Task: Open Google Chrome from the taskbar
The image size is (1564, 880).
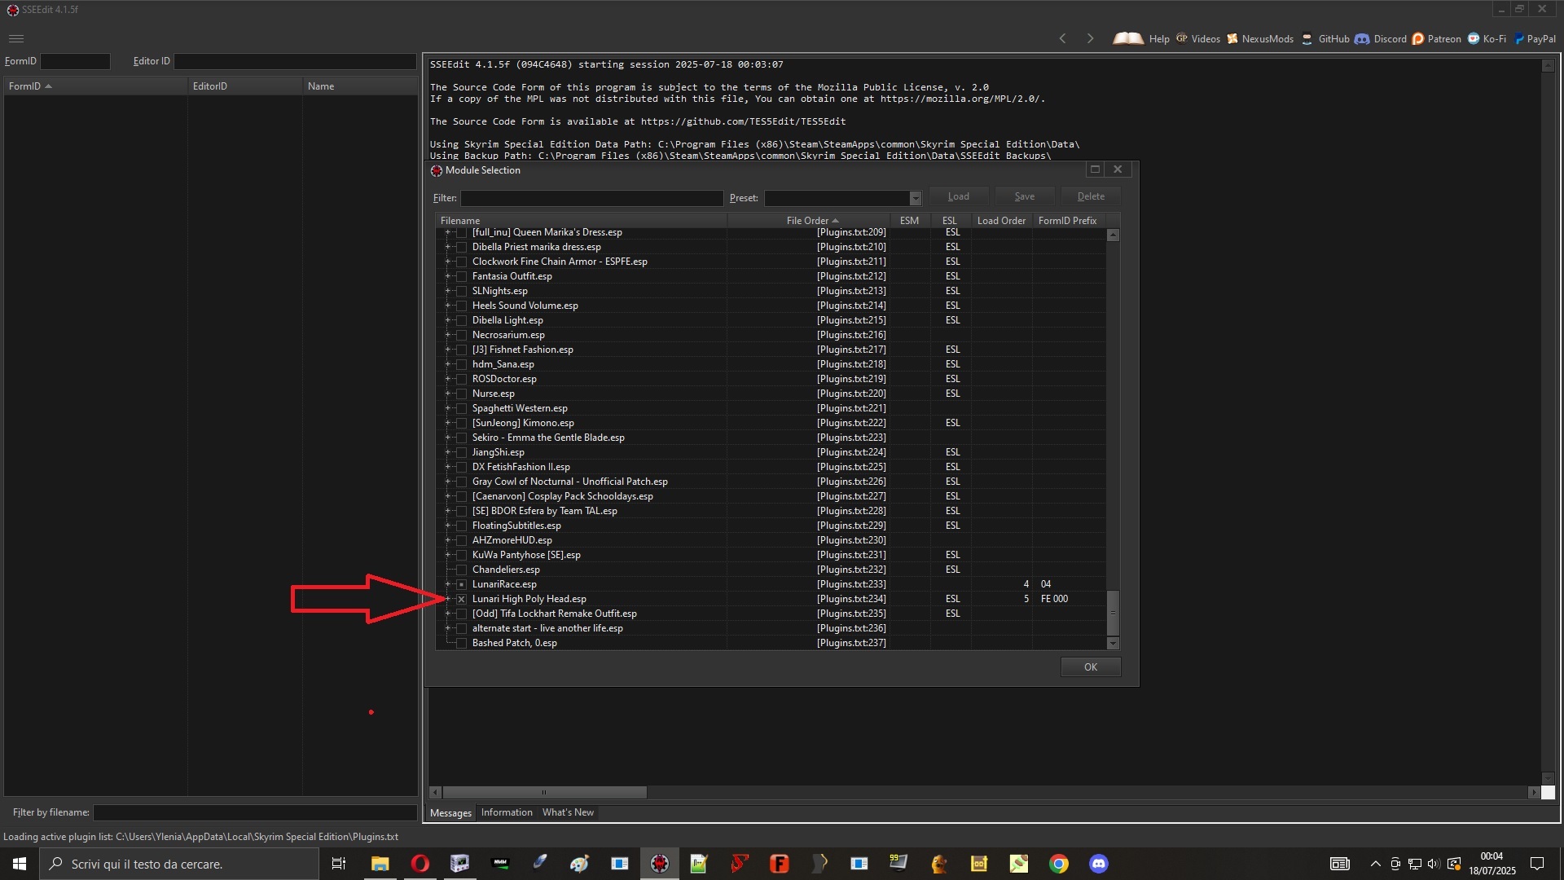Action: (x=1059, y=864)
